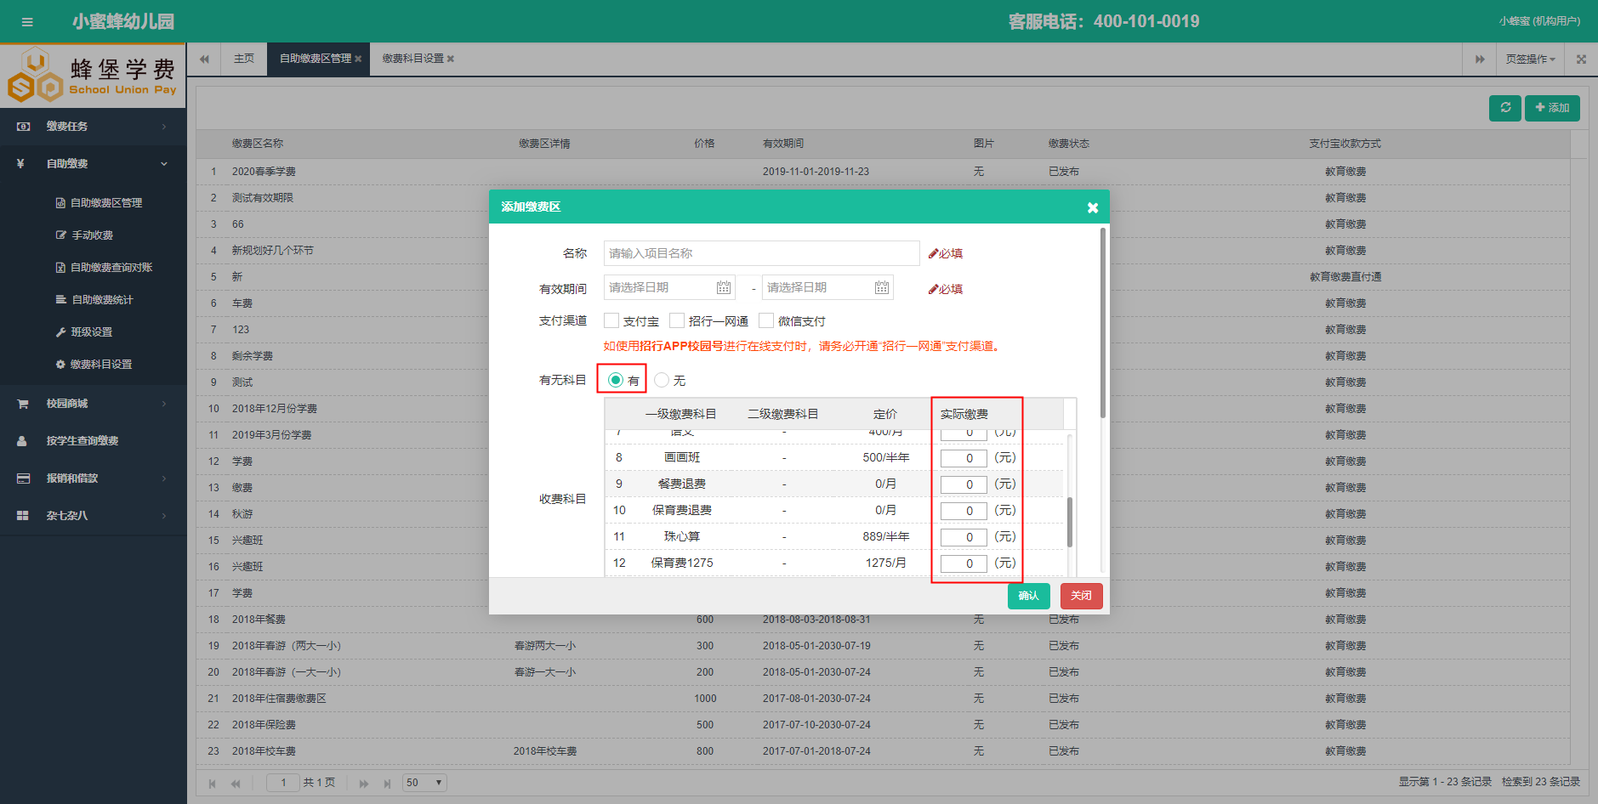The height and width of the screenshot is (804, 1598).
Task: Click 实际缴费 input for 餐费退费 row
Action: [964, 484]
